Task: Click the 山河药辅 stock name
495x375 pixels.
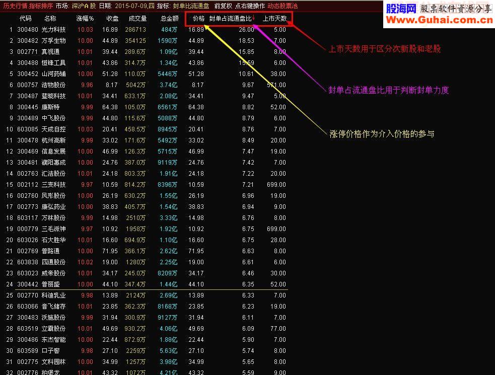Action: (54, 74)
